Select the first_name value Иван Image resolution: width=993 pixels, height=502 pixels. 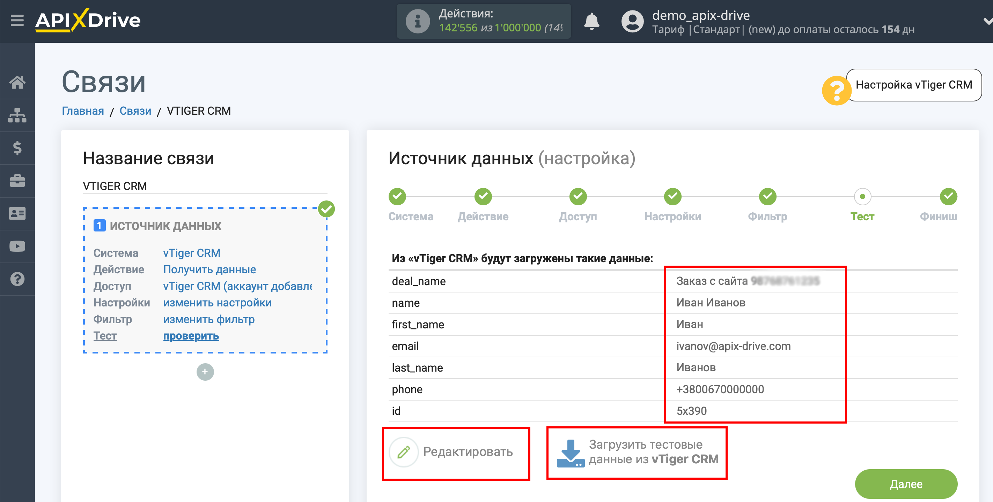[690, 324]
